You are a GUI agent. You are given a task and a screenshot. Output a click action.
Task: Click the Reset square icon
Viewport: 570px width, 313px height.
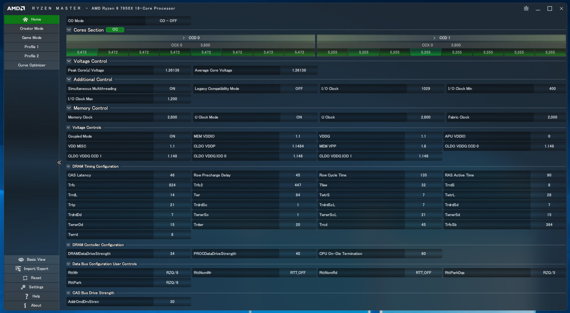(x=25, y=278)
